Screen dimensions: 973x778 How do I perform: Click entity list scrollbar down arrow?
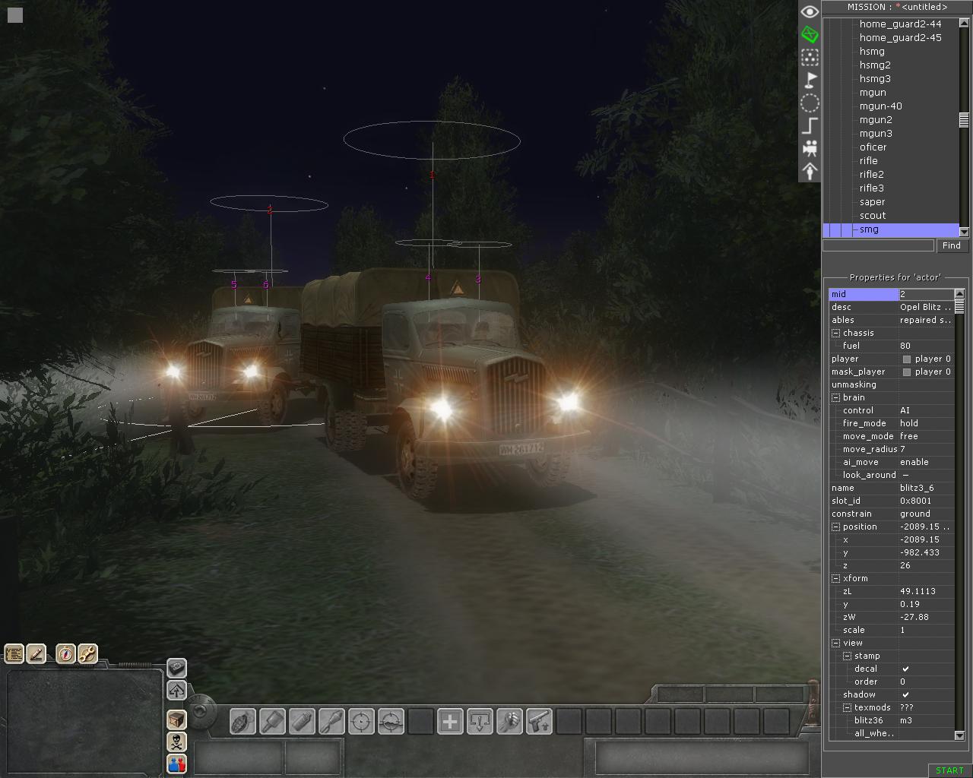click(x=964, y=232)
